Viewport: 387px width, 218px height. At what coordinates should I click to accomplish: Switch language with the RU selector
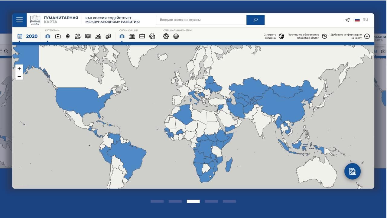(x=361, y=20)
